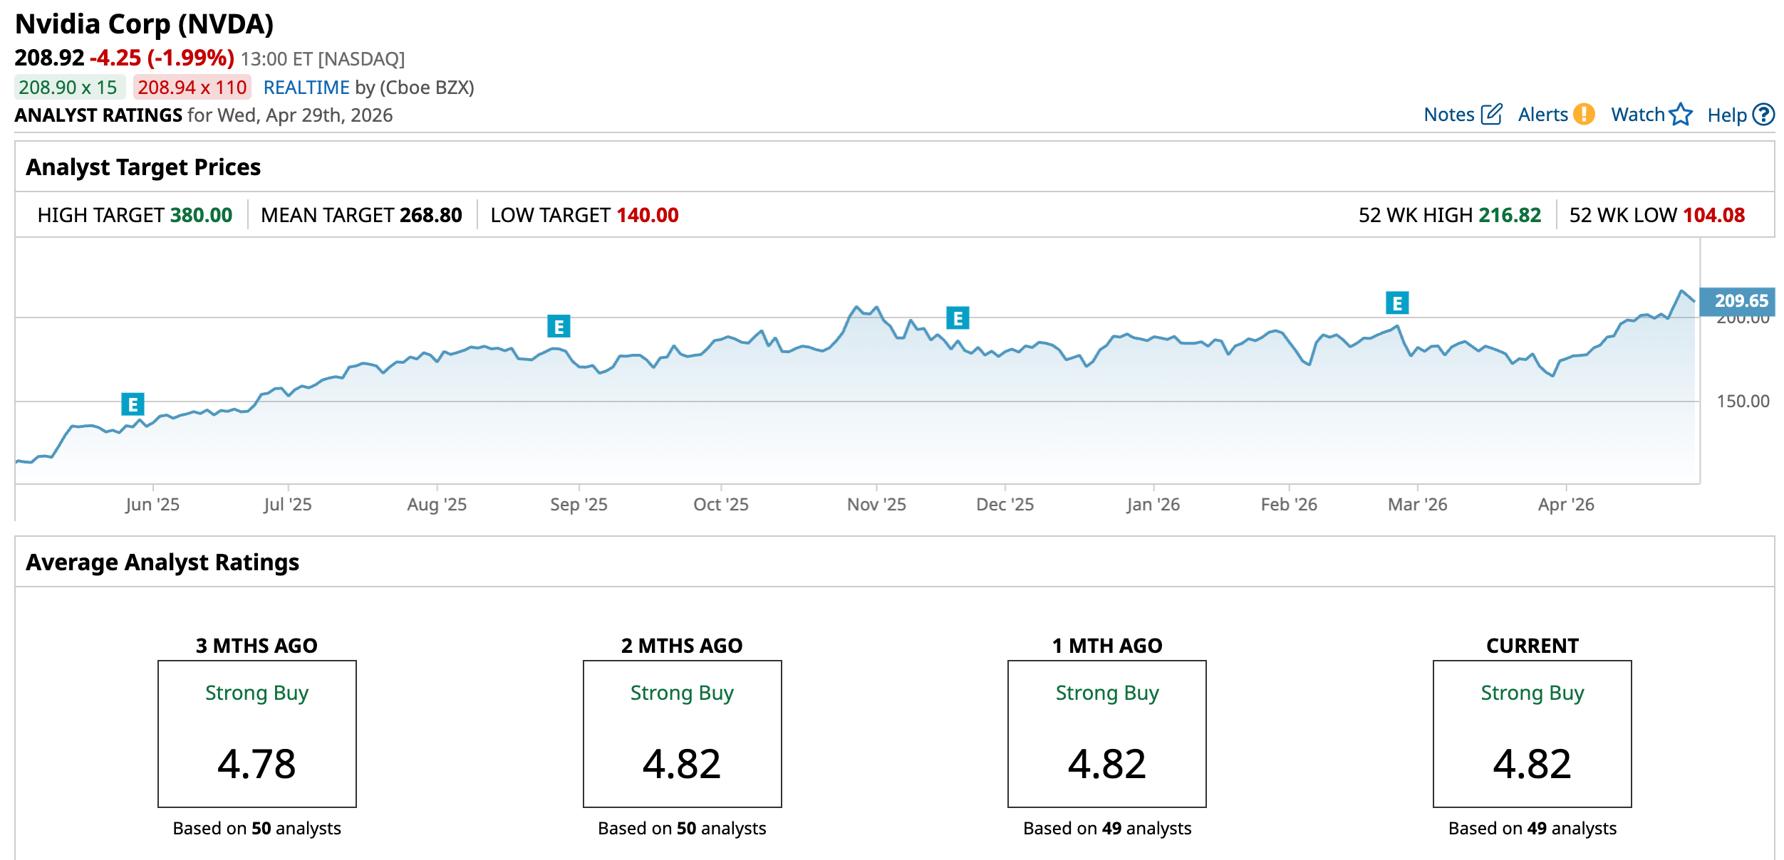
Task: Click earnings marker near Mar '26
Action: coord(1397,303)
